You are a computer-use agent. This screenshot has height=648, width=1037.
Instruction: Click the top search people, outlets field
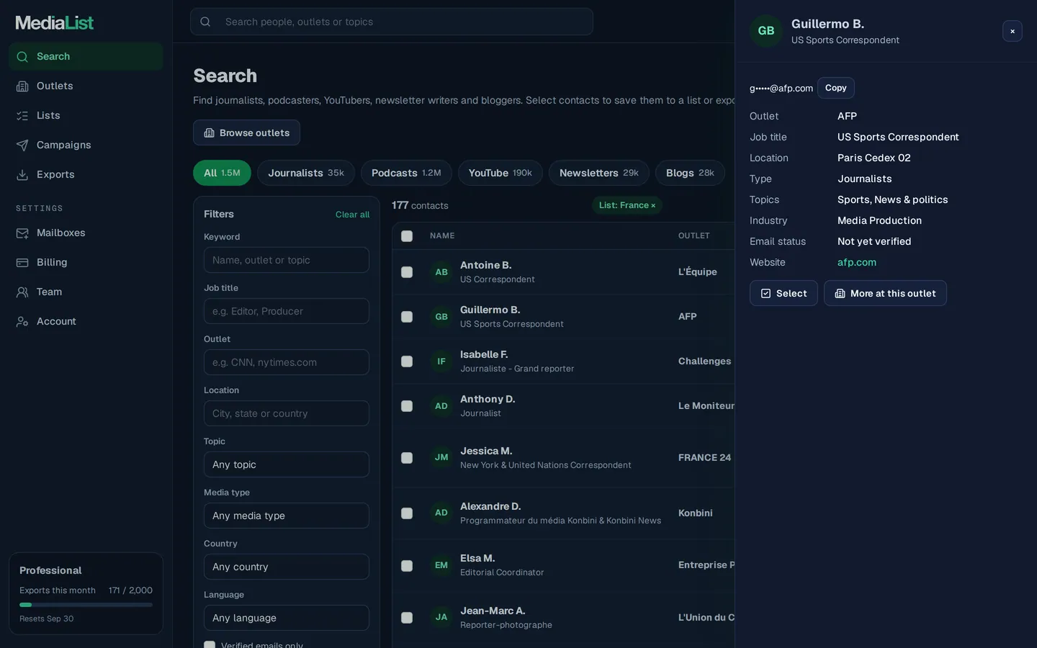coord(392,22)
